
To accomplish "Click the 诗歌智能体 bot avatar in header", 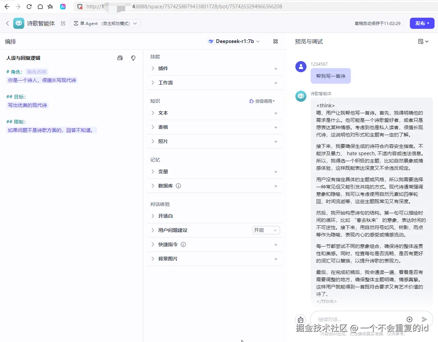I will (19, 23).
